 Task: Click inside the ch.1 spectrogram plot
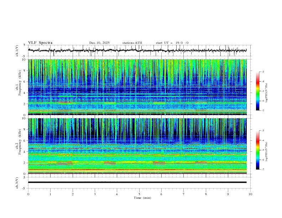pos(137,87)
